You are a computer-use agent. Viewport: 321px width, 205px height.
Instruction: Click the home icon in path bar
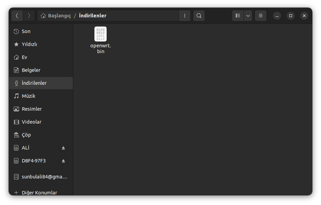[x=43, y=16]
